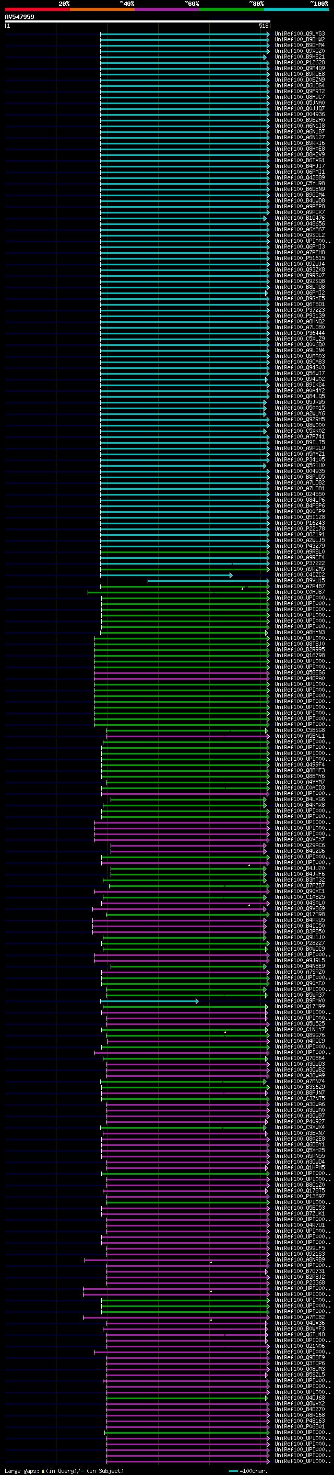Select label UniRef100_Q6PMI2
334x1475 pixels.
click(x=300, y=292)
